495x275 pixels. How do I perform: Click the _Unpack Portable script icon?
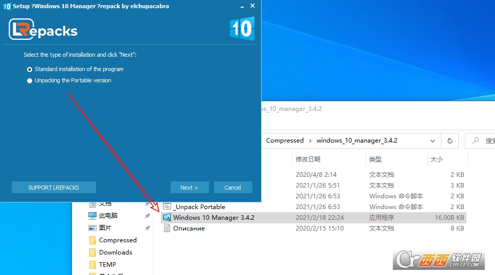(167, 207)
